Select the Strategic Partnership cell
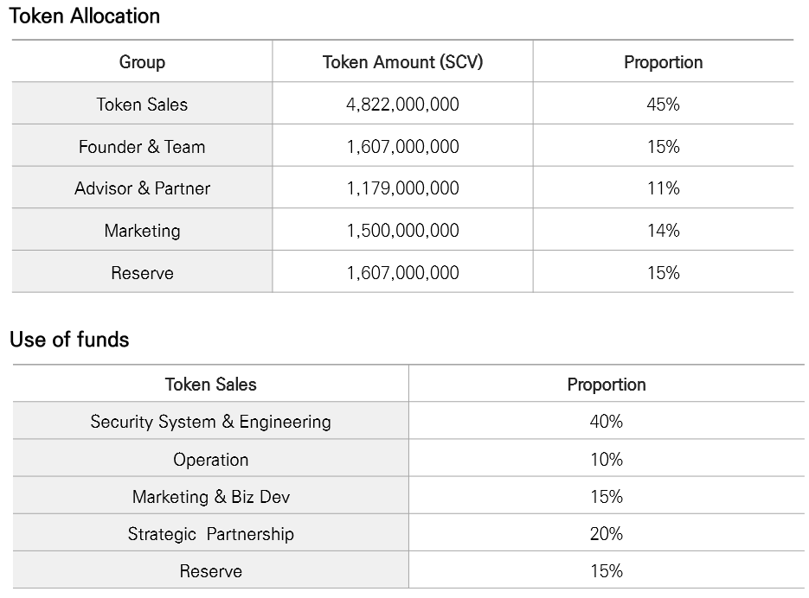809x598 pixels. [x=210, y=534]
